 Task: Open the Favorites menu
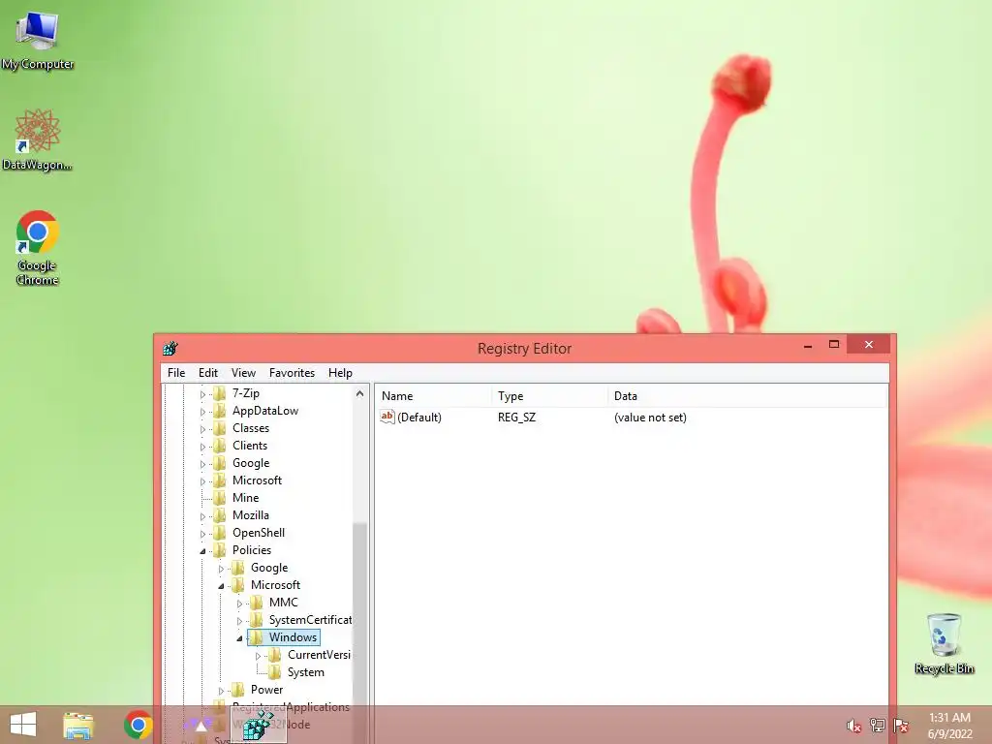tap(292, 373)
